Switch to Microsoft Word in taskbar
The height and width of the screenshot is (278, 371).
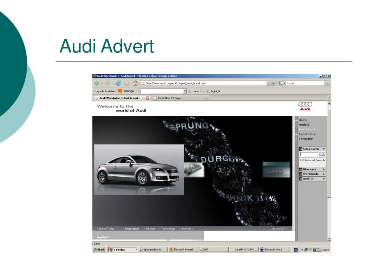coord(274,249)
